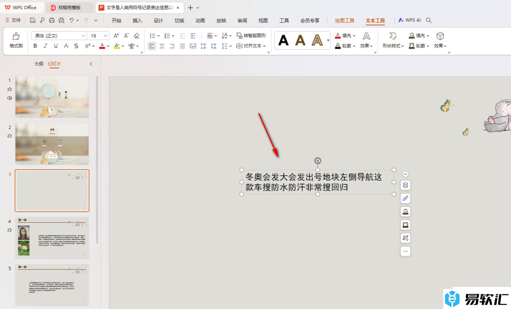Expand the bullet list dropdown arrow
The height and width of the screenshot is (309, 511).
pos(158,36)
